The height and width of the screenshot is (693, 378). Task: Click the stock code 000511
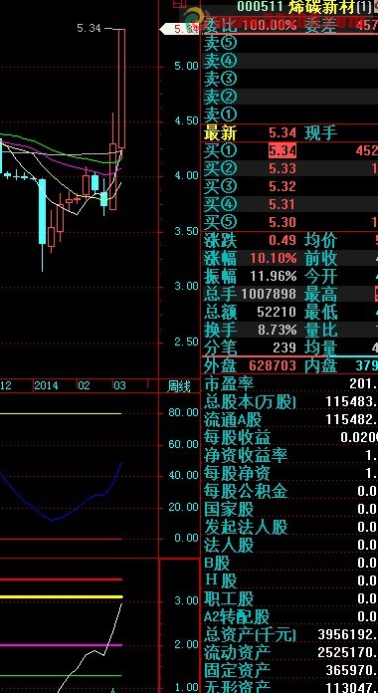260,6
